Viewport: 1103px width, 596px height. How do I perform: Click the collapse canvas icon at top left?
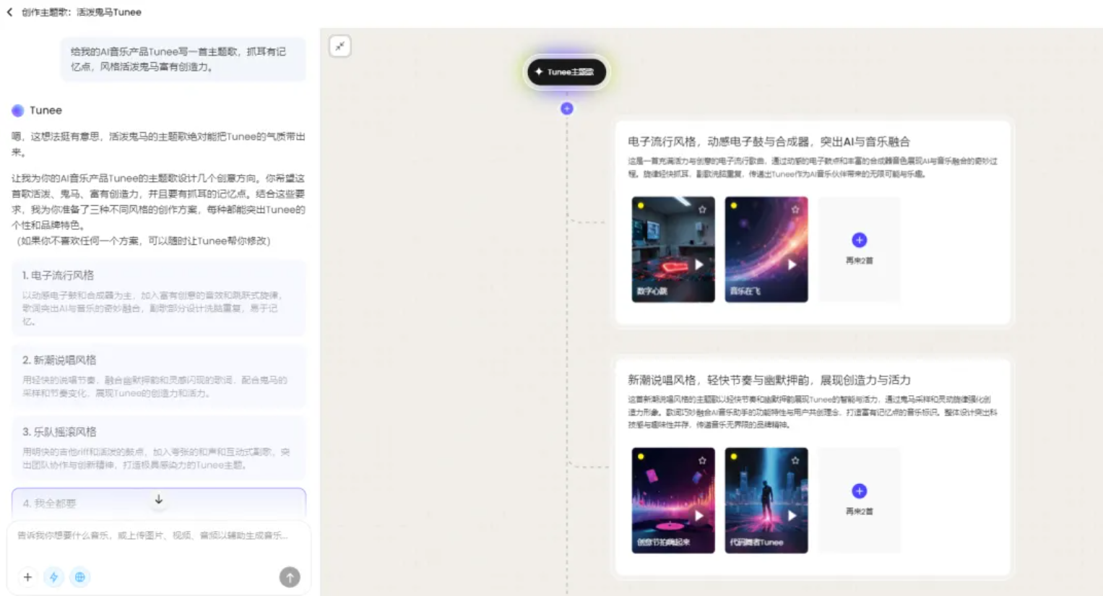pos(339,46)
